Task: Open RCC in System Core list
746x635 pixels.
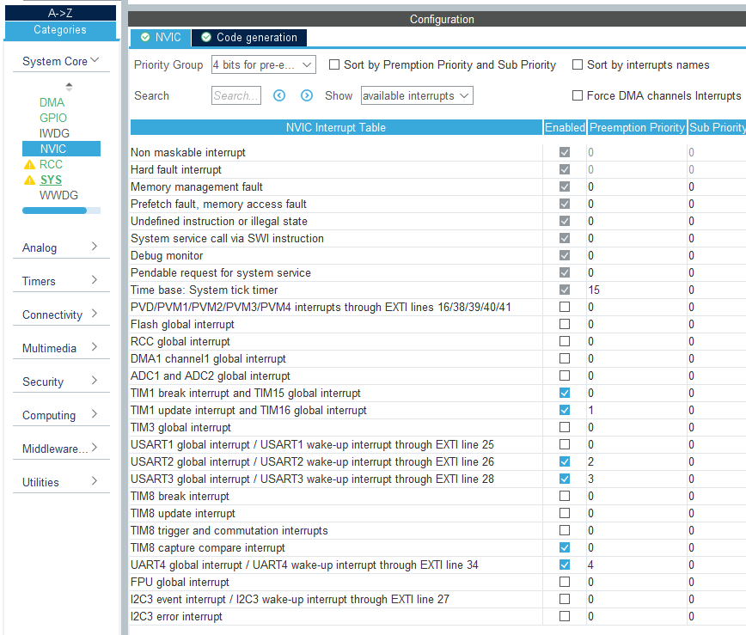Action: 51,164
